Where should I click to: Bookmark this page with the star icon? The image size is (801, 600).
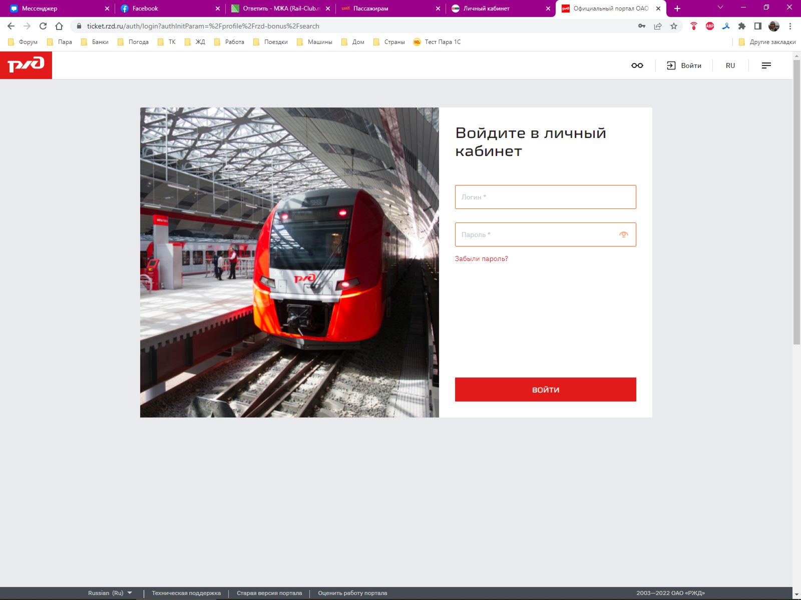(x=674, y=26)
